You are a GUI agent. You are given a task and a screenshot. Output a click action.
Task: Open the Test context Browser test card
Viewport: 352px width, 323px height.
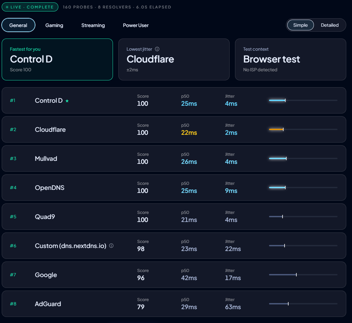[291, 59]
